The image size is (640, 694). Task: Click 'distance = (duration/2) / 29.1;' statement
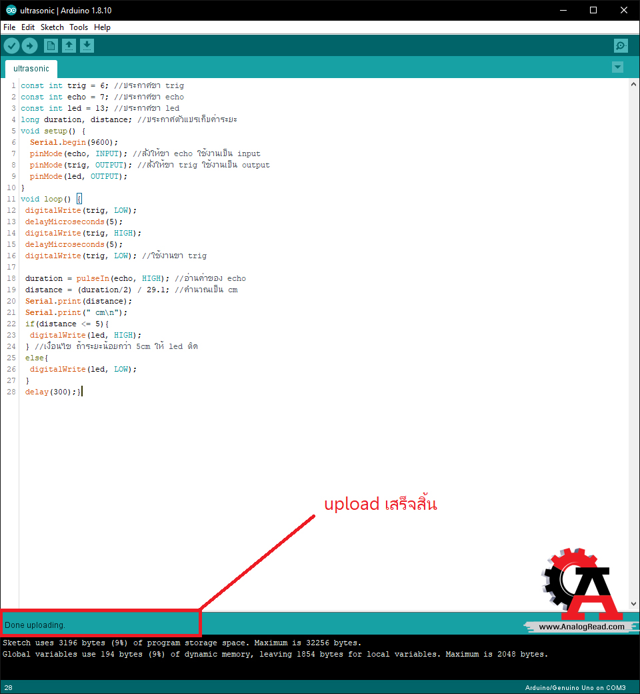click(97, 290)
